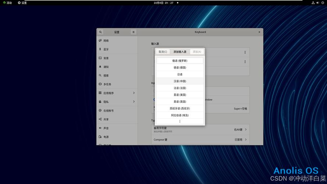The width and height of the screenshot is (327, 184).
Task: Open the 蓝牙 Bluetooth settings panel
Action: 117,49
